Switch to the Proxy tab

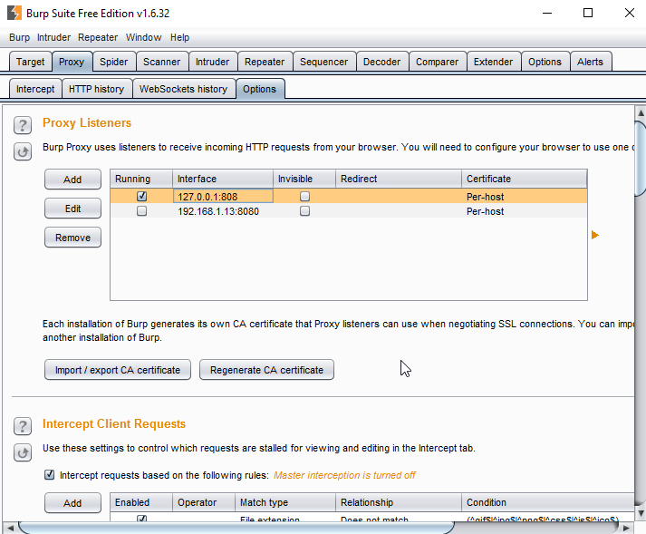[x=72, y=62]
